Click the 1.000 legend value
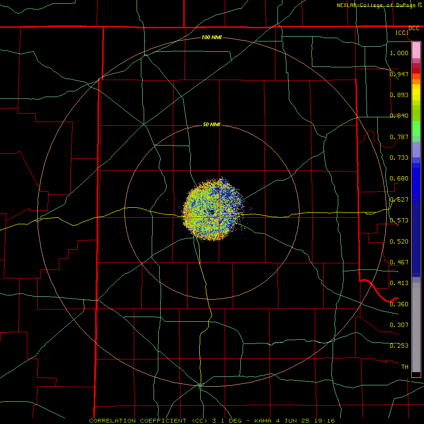The image size is (424, 424). pos(399,53)
